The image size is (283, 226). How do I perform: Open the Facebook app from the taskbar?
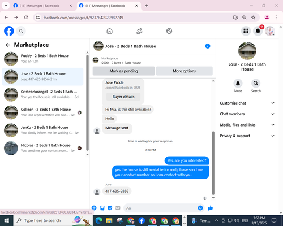click(141, 220)
